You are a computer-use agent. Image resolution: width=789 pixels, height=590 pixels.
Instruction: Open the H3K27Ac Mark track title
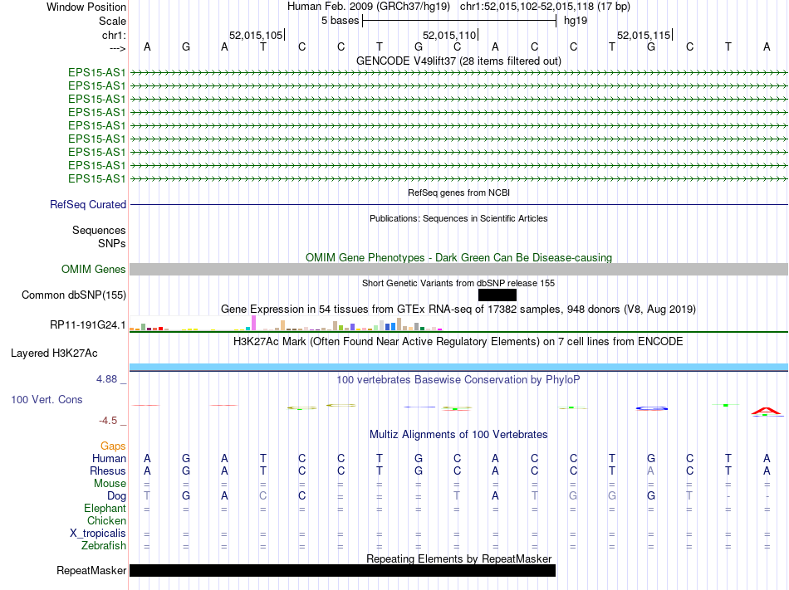pos(458,342)
